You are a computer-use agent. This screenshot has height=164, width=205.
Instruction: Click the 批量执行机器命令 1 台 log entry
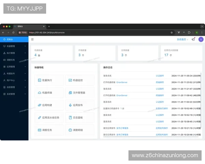[x=114, y=108]
